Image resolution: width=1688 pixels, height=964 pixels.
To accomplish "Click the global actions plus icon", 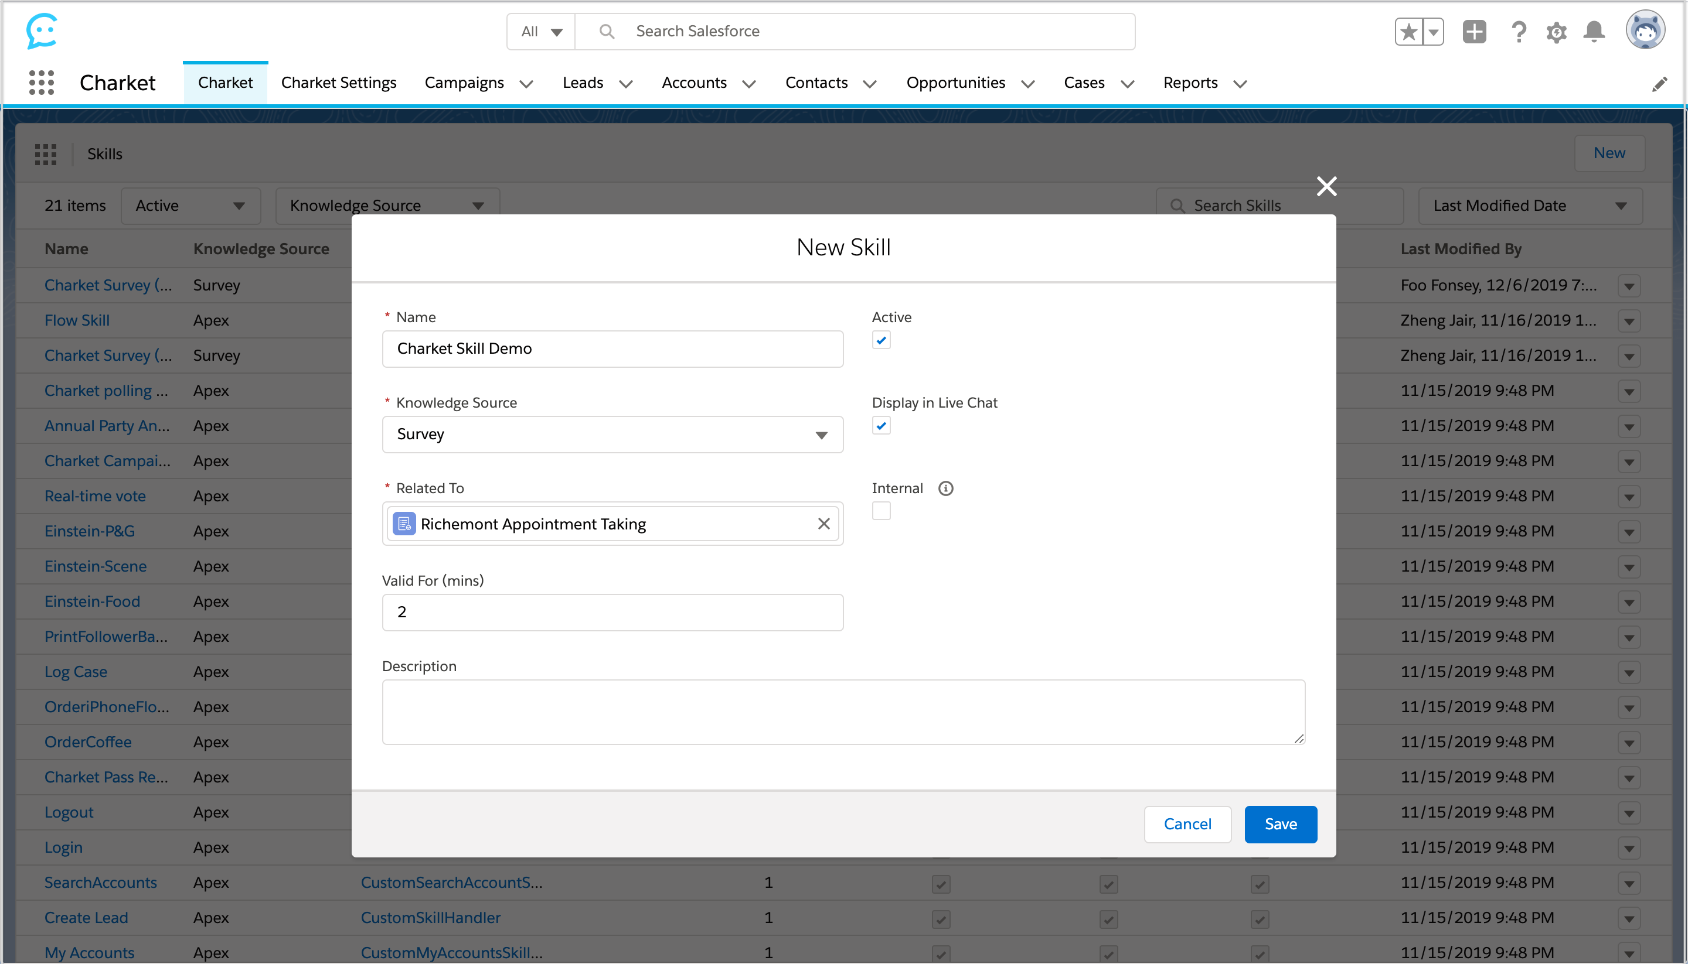I will (1474, 32).
